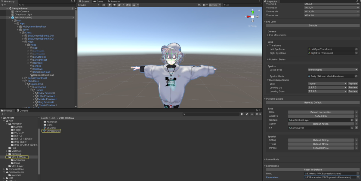Switch to the Scene tab
The image size is (361, 181).
point(84,2)
